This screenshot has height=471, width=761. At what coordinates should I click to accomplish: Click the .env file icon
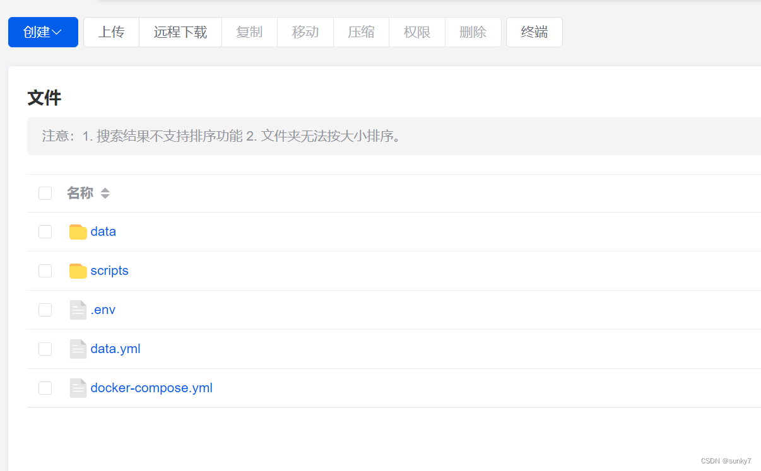pos(78,310)
